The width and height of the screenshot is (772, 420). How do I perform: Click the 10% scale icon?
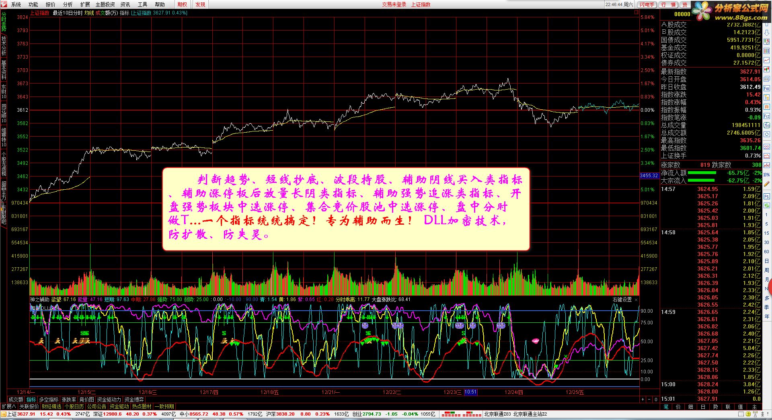(766, 174)
